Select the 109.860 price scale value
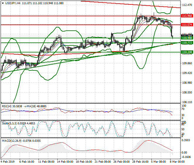The height and width of the screenshot is (165, 194). click(187, 63)
